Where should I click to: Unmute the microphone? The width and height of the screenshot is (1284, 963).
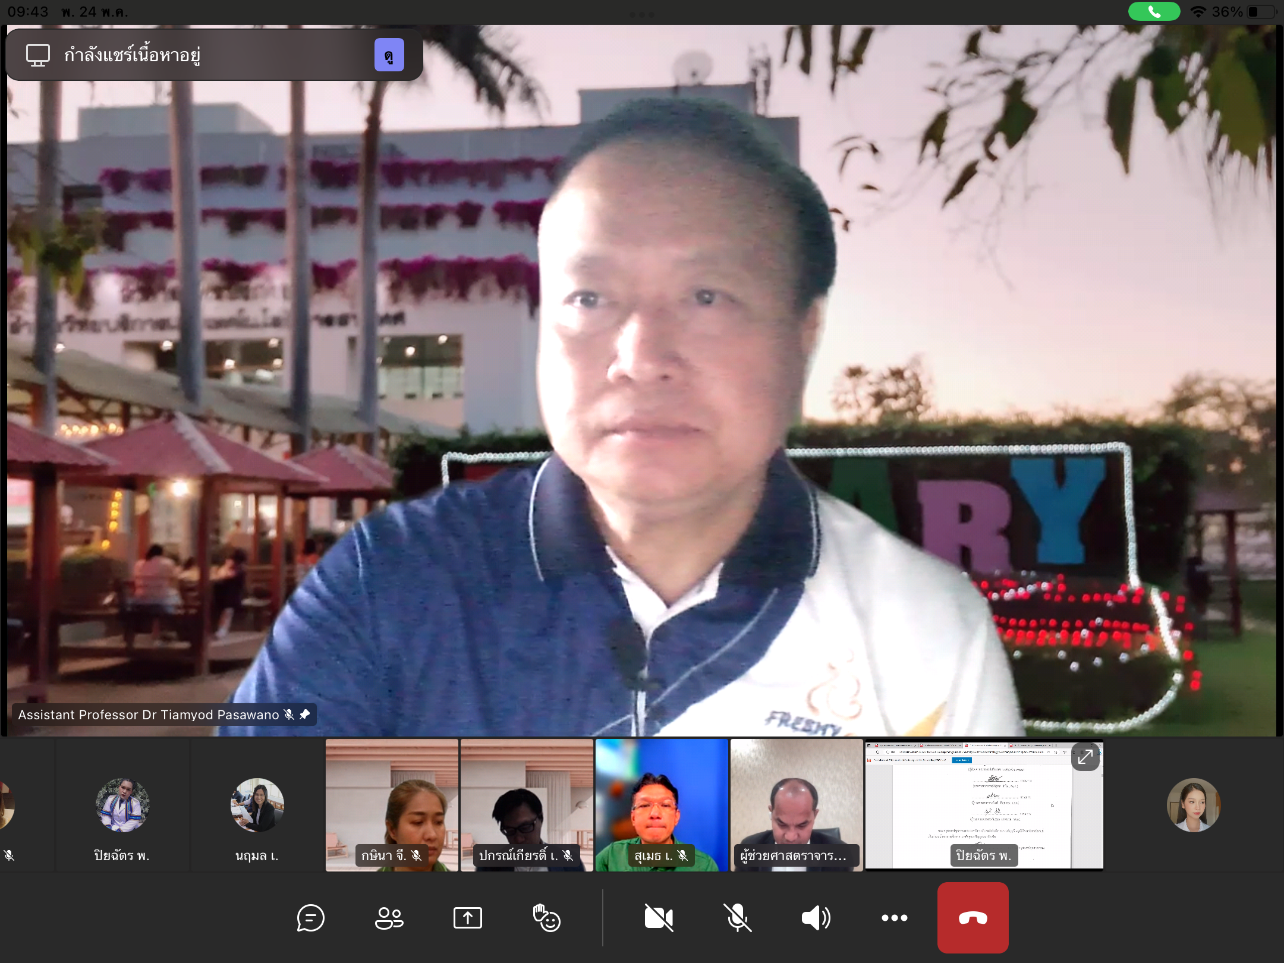click(737, 918)
